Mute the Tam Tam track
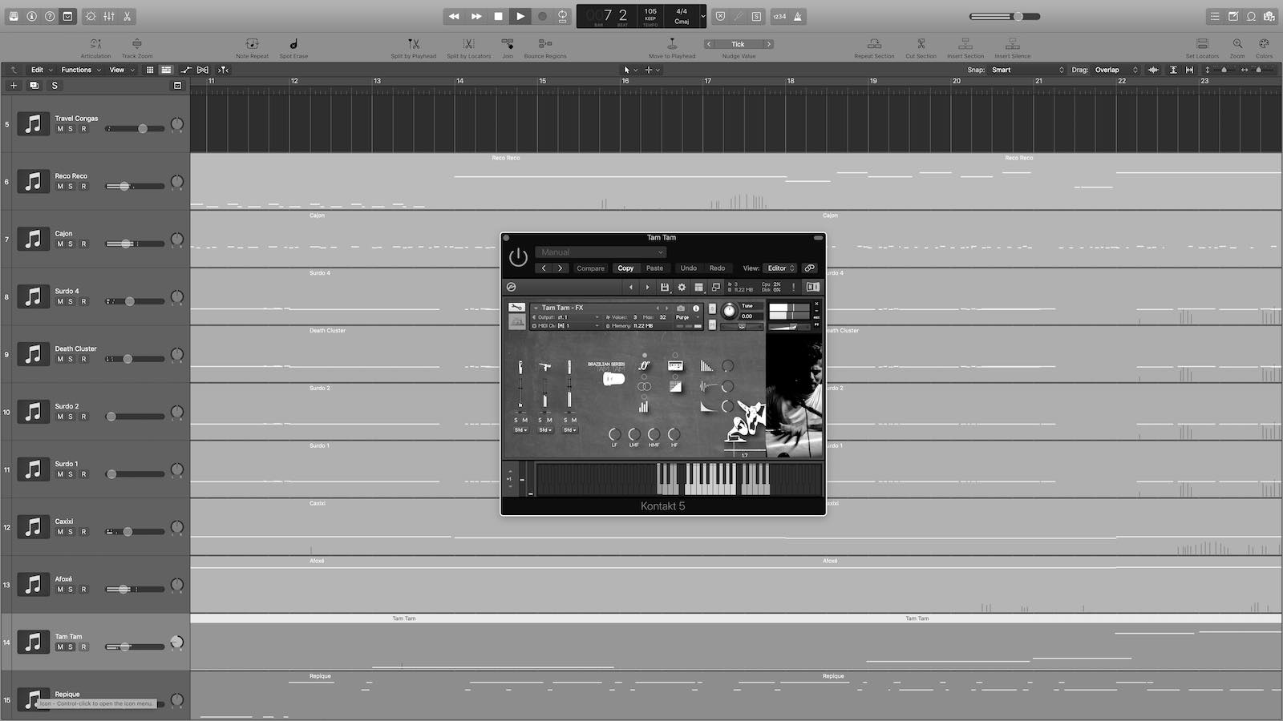This screenshot has width=1283, height=721. (x=60, y=647)
